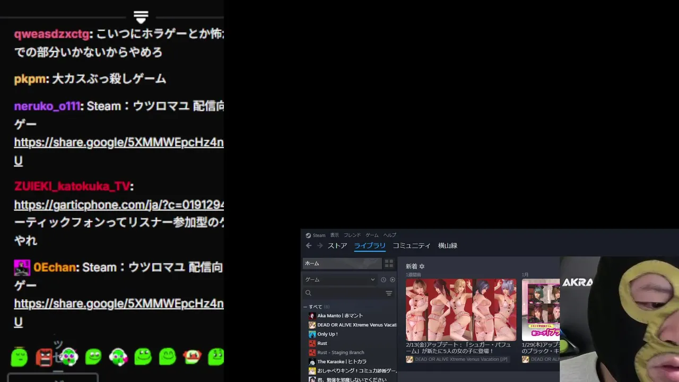Click the Rust - Staging Branch icon
679x382 pixels.
pos(312,352)
